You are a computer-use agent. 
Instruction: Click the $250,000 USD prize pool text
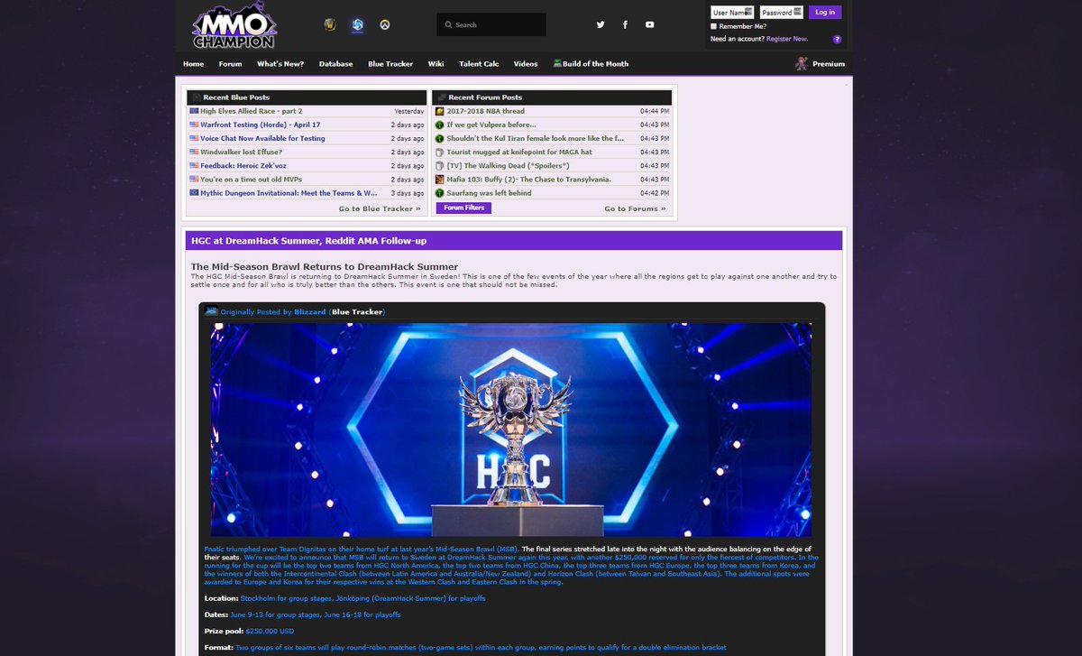(x=270, y=631)
